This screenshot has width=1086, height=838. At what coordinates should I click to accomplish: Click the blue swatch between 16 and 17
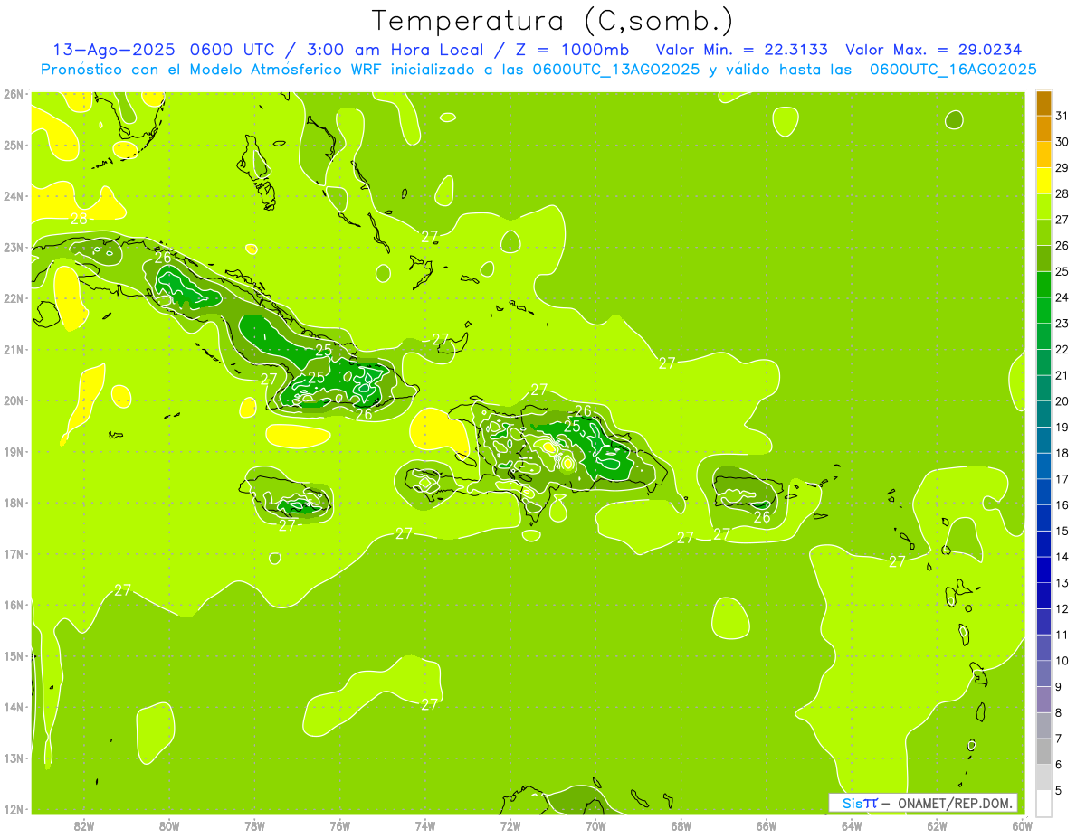[1043, 492]
